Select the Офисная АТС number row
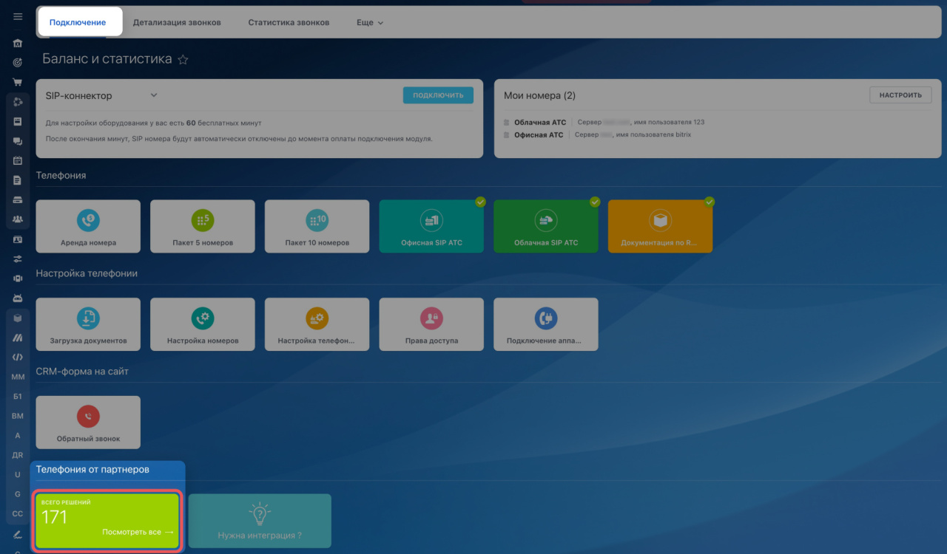 [x=598, y=135]
